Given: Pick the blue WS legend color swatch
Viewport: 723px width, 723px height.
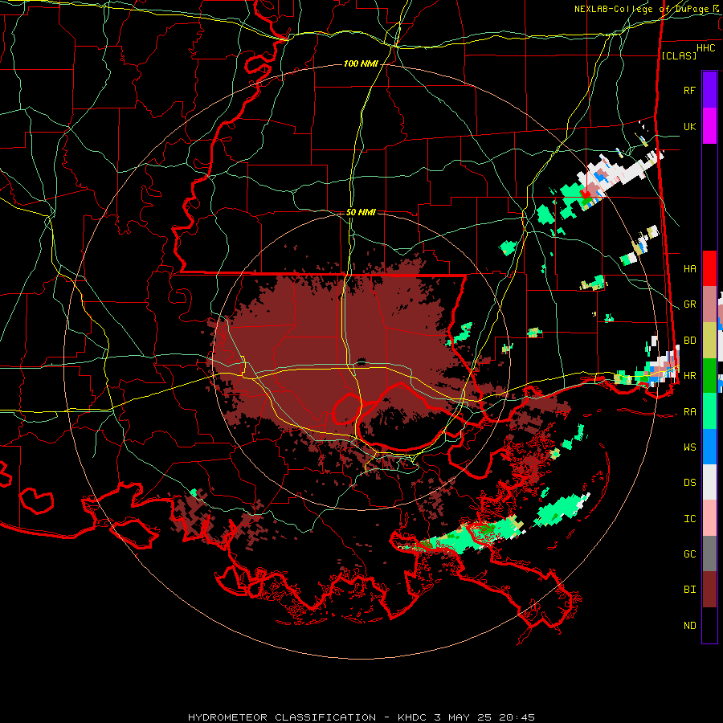Looking at the screenshot, I should pos(709,447).
